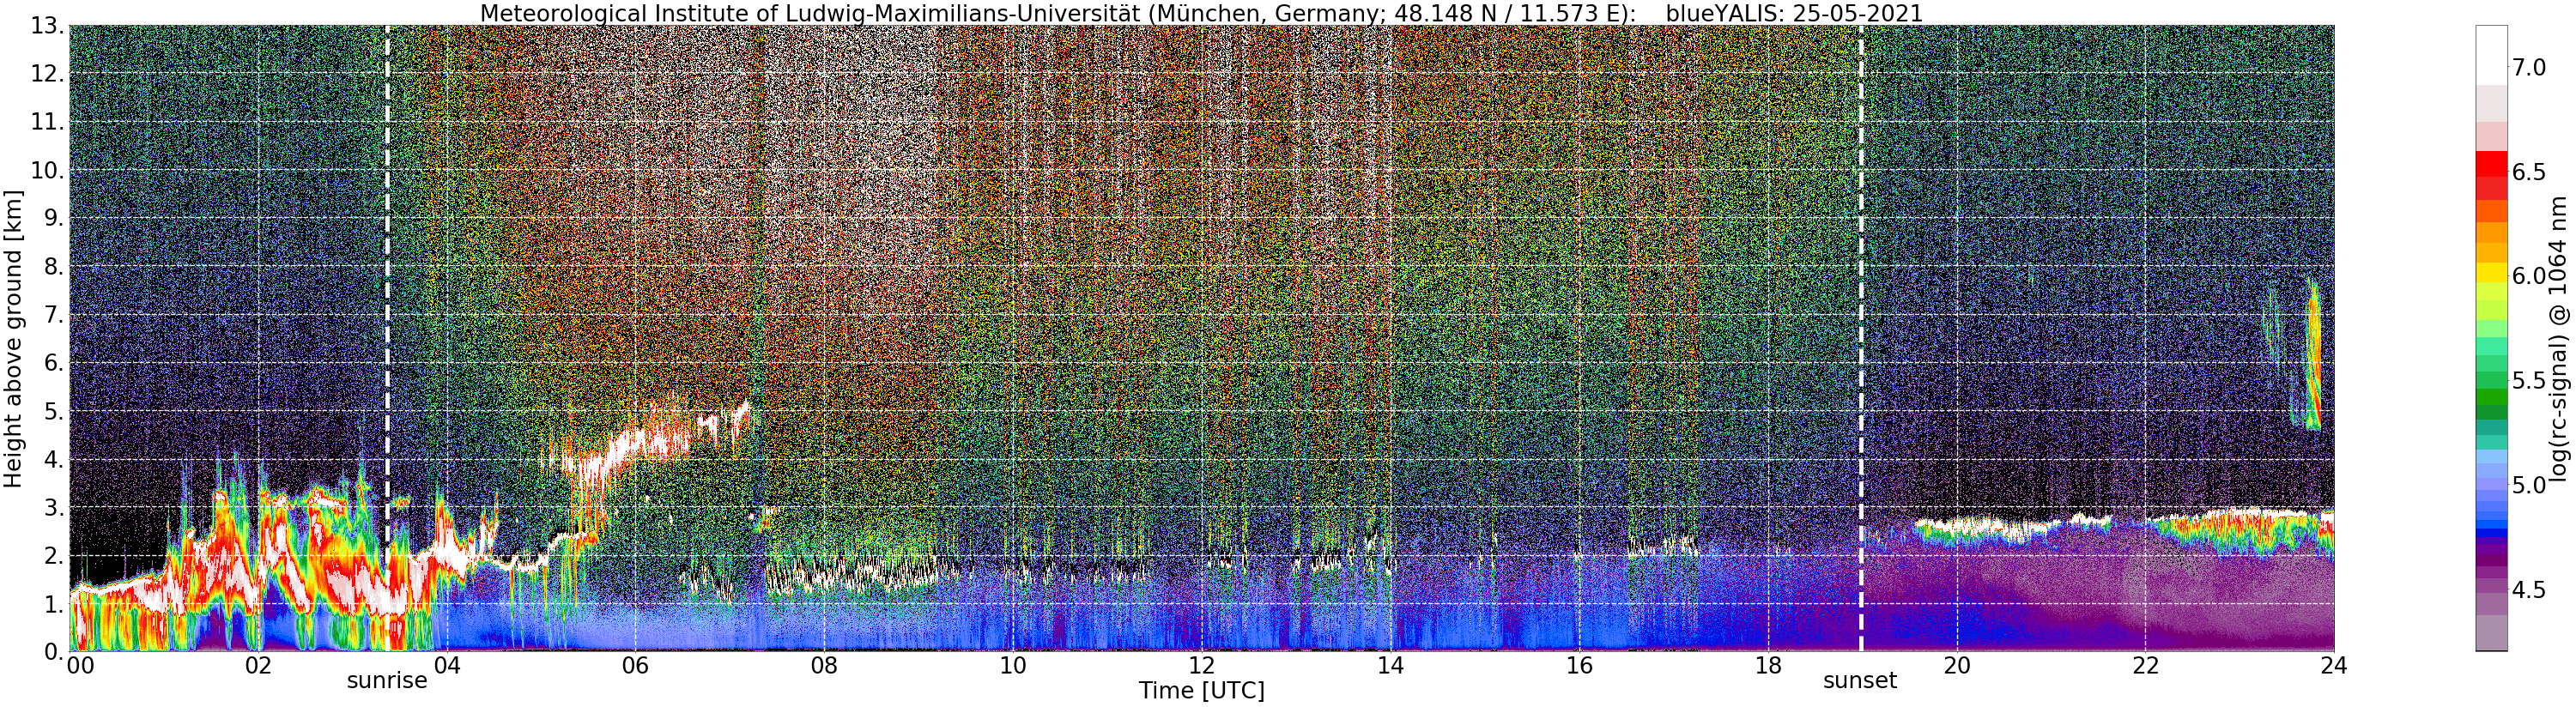The image size is (2576, 707).
Task: Click the '10' time axis tick label
Action: point(1012,666)
